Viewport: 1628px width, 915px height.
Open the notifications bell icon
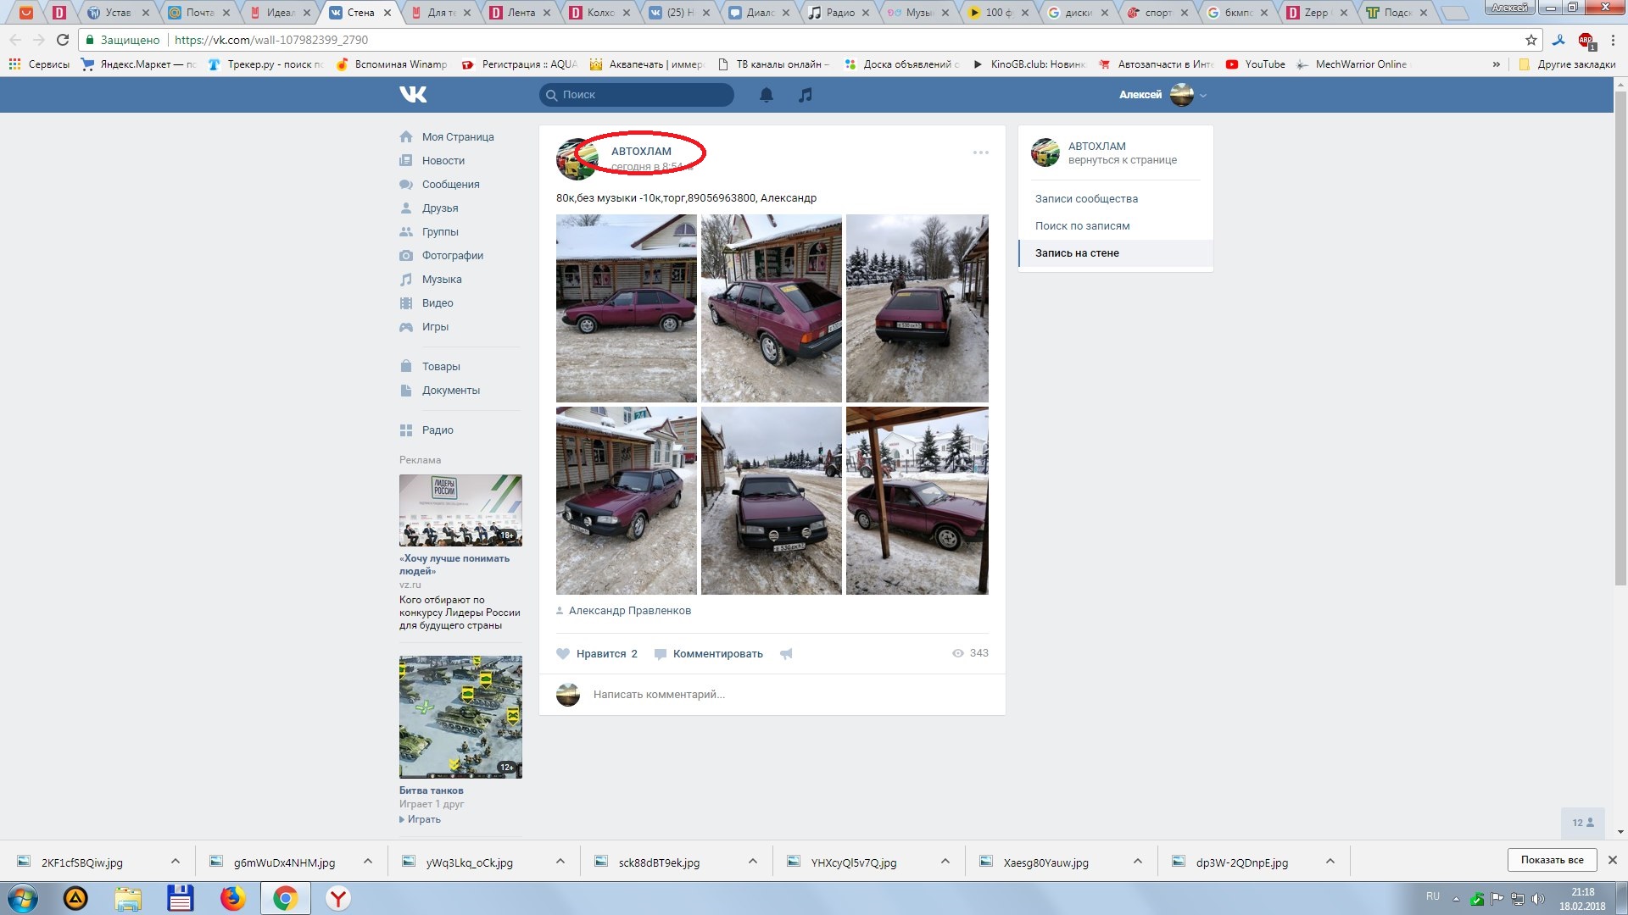(x=767, y=95)
